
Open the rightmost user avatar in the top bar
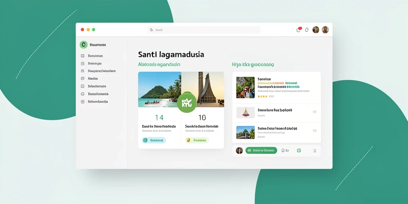[x=325, y=29]
